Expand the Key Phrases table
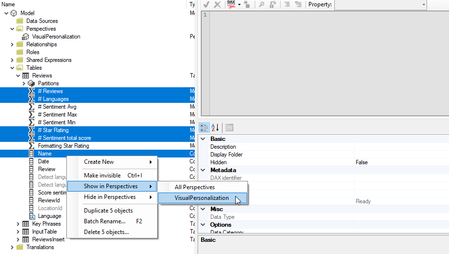Viewport: 449px width, 254px height. (18, 224)
